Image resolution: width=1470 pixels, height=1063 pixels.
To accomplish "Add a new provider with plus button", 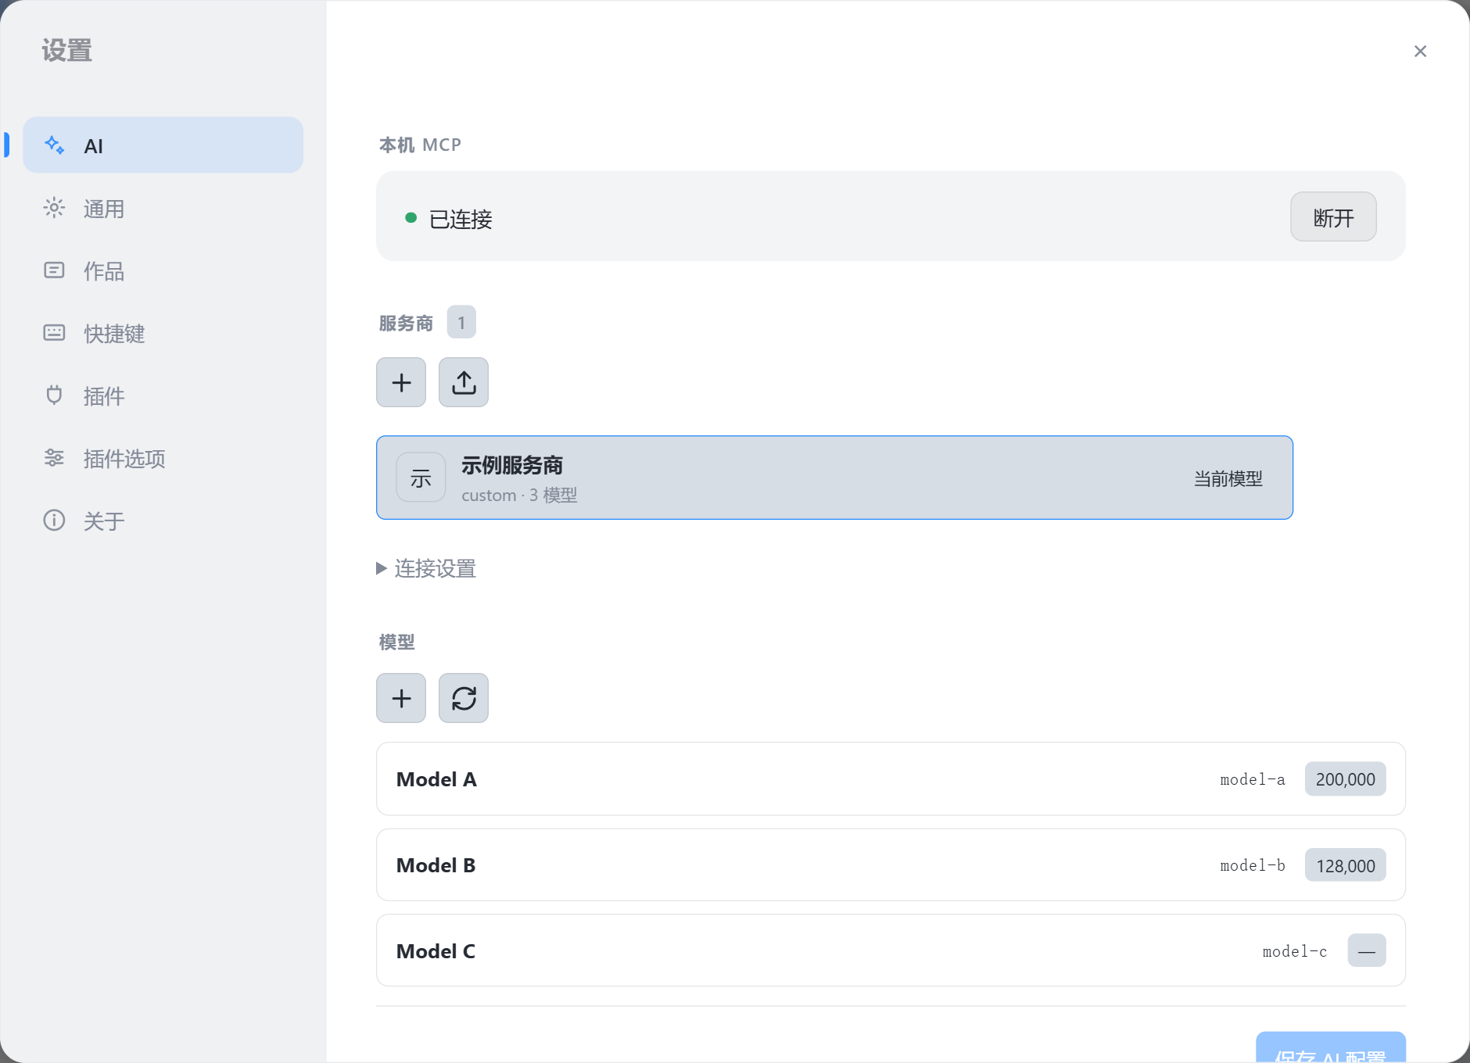I will tap(401, 382).
